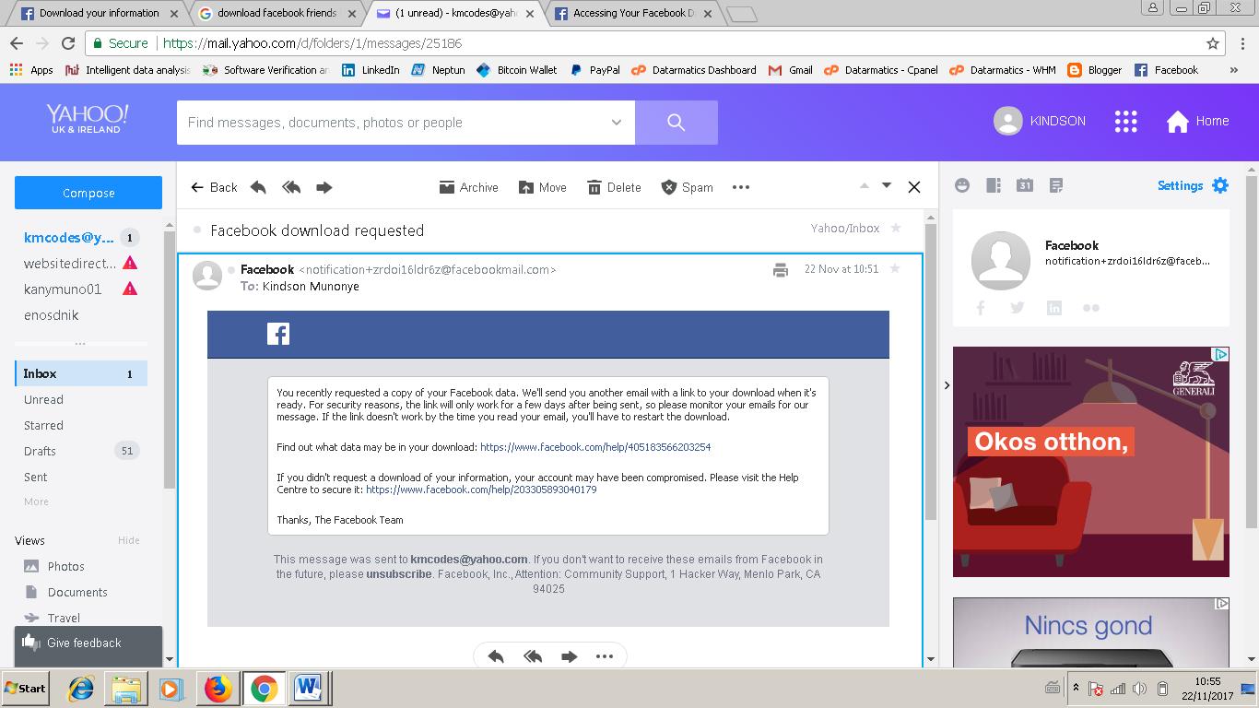The image size is (1259, 708).
Task: Reload the page in Chrome
Action: coord(68,43)
